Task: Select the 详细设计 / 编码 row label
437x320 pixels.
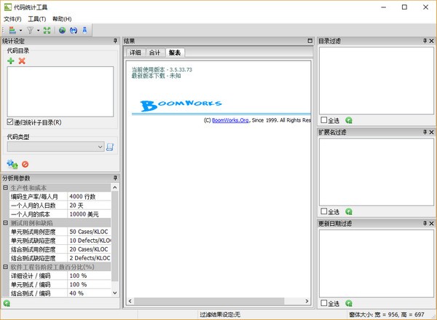Action: (31, 276)
